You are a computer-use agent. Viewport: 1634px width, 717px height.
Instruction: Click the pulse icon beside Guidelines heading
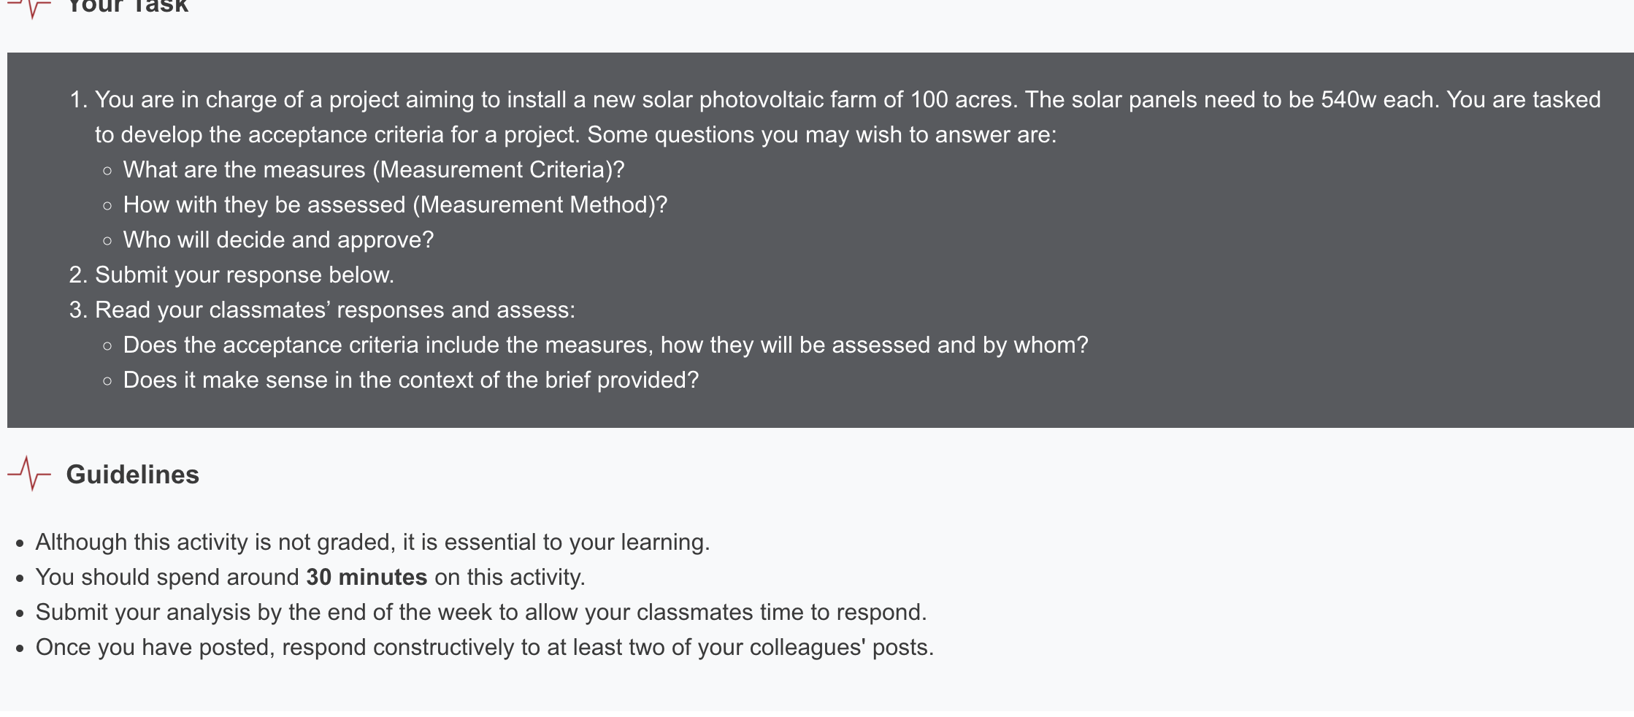pyautogui.click(x=29, y=474)
